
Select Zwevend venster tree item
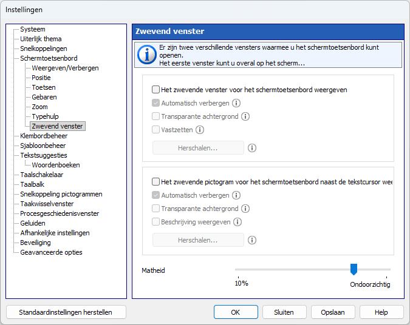[x=58, y=126]
